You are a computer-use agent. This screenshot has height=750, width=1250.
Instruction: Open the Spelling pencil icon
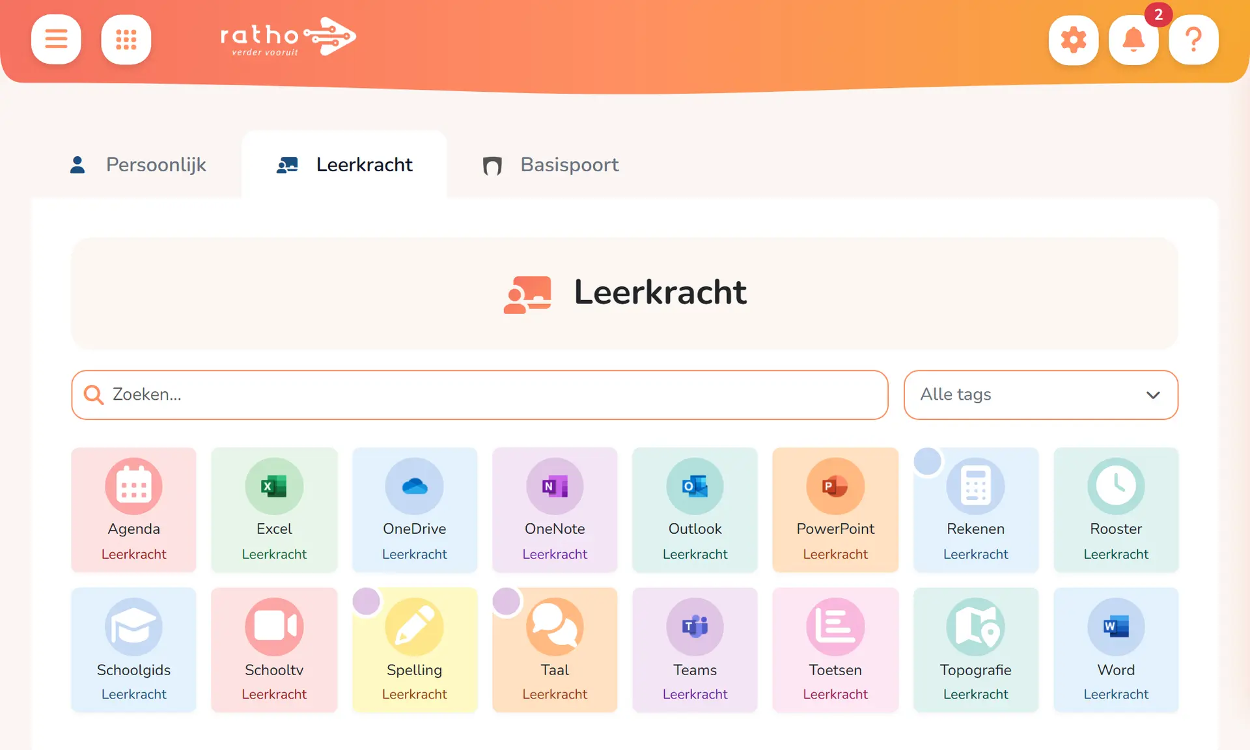[415, 627]
